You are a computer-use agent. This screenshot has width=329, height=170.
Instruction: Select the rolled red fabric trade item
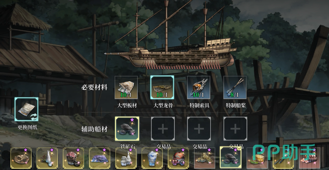coord(309,158)
